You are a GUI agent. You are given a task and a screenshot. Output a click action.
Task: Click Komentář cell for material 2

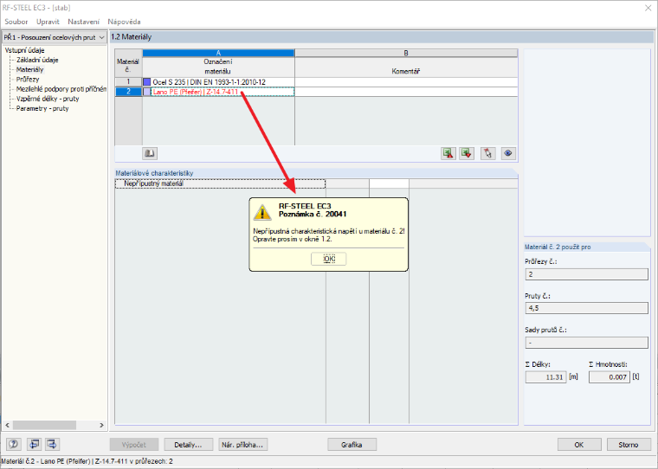(406, 92)
